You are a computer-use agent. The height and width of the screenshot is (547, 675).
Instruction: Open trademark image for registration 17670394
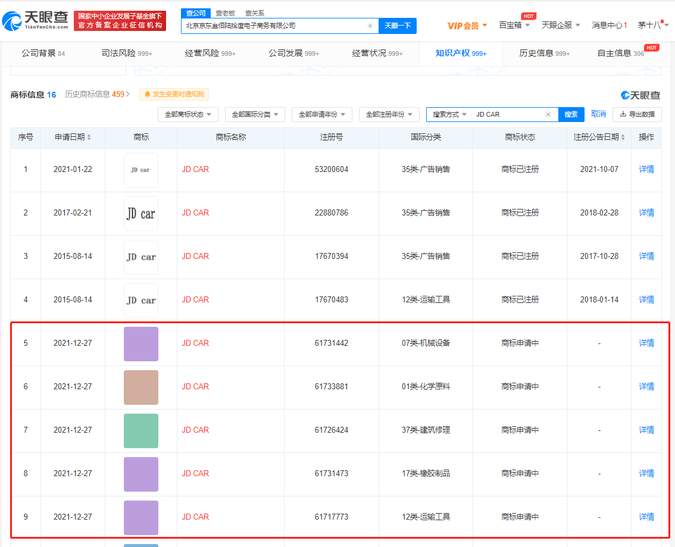(x=140, y=257)
